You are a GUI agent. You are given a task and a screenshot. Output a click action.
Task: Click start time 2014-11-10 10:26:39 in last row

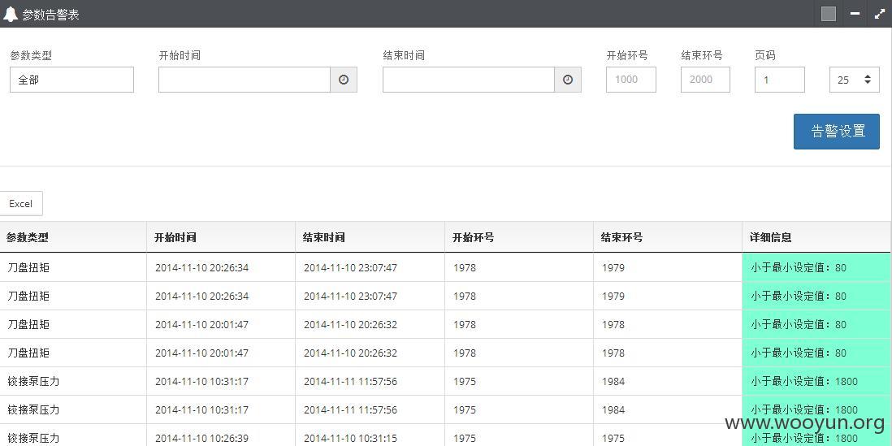tap(202, 439)
